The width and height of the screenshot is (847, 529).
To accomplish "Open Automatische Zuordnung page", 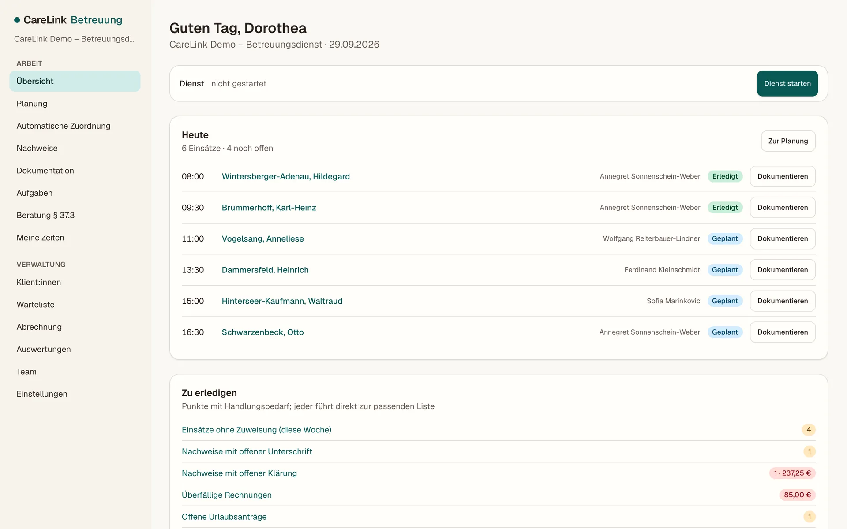I will pos(75,126).
